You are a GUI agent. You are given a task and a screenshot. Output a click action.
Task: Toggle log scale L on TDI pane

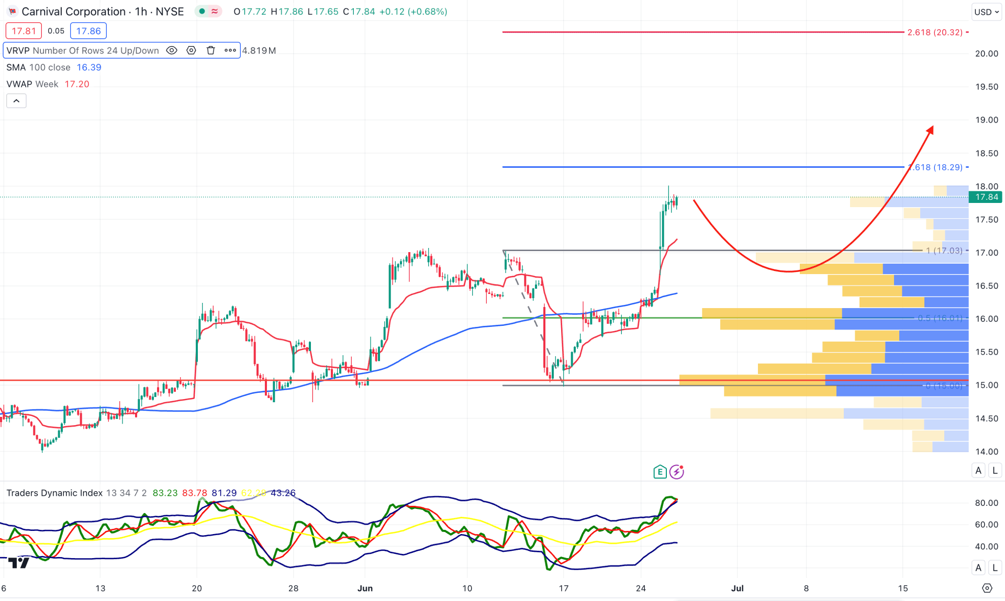pyautogui.click(x=995, y=568)
